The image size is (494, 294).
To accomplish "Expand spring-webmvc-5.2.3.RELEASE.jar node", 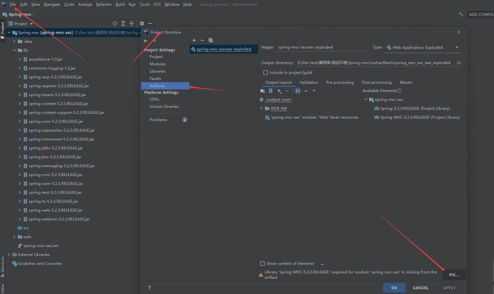I will [20, 219].
